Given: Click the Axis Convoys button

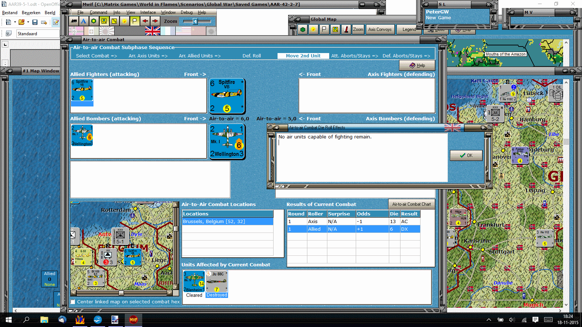Looking at the screenshot, I should pyautogui.click(x=380, y=29).
